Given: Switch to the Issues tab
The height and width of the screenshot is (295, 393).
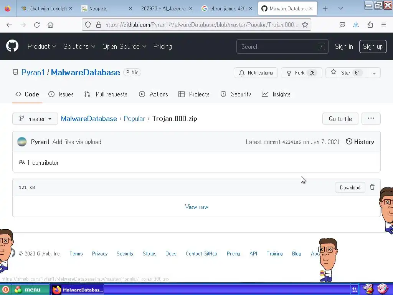Looking at the screenshot, I should pos(61,94).
